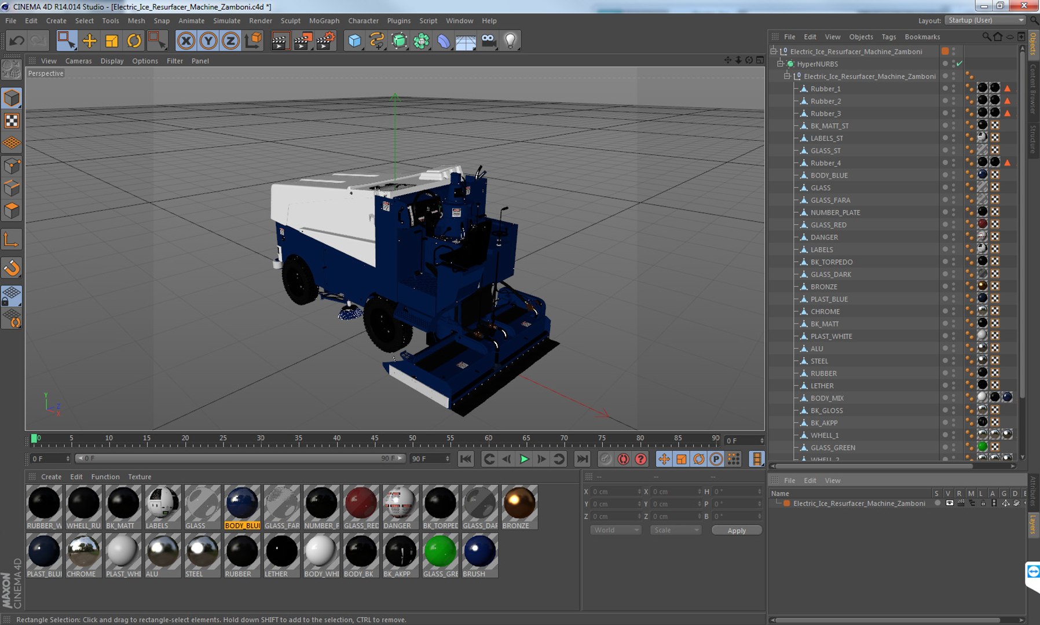Toggle autokeying button
The width and height of the screenshot is (1040, 625).
click(623, 459)
